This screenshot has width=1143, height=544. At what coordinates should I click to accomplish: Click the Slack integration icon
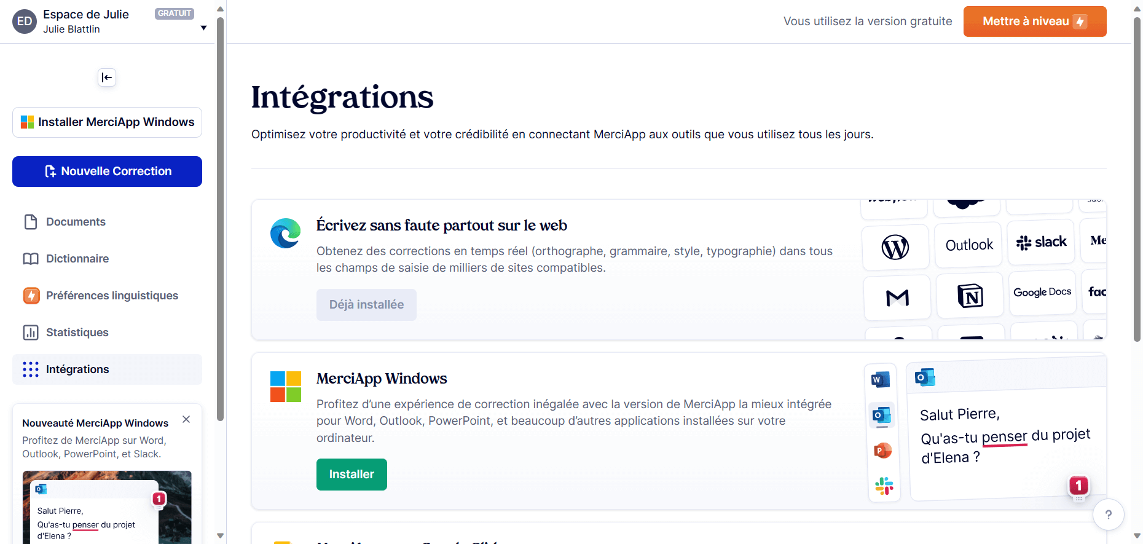[1041, 242]
